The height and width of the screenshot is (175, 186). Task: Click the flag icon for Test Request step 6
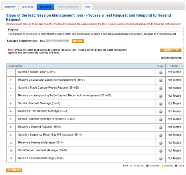(x=161, y=112)
